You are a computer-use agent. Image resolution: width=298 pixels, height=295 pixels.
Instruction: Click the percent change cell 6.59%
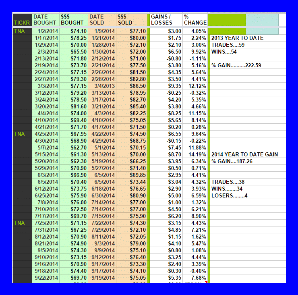[x=195, y=195]
